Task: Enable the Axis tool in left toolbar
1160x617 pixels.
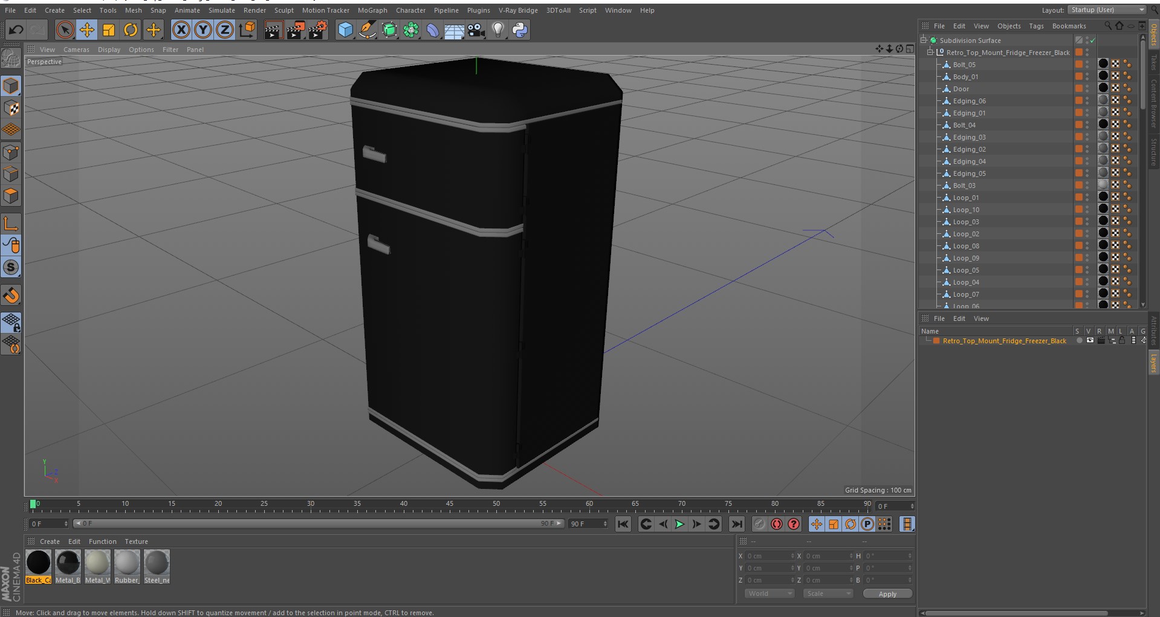Action: coord(11,224)
